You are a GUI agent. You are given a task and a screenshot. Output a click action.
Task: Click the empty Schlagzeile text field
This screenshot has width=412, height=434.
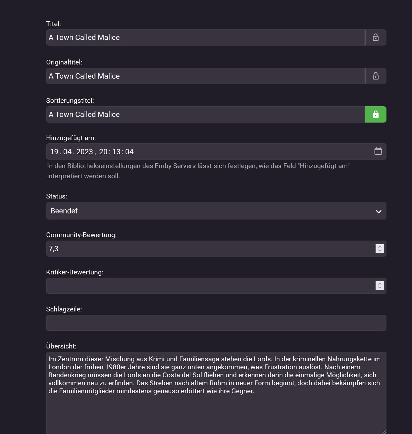(216, 323)
